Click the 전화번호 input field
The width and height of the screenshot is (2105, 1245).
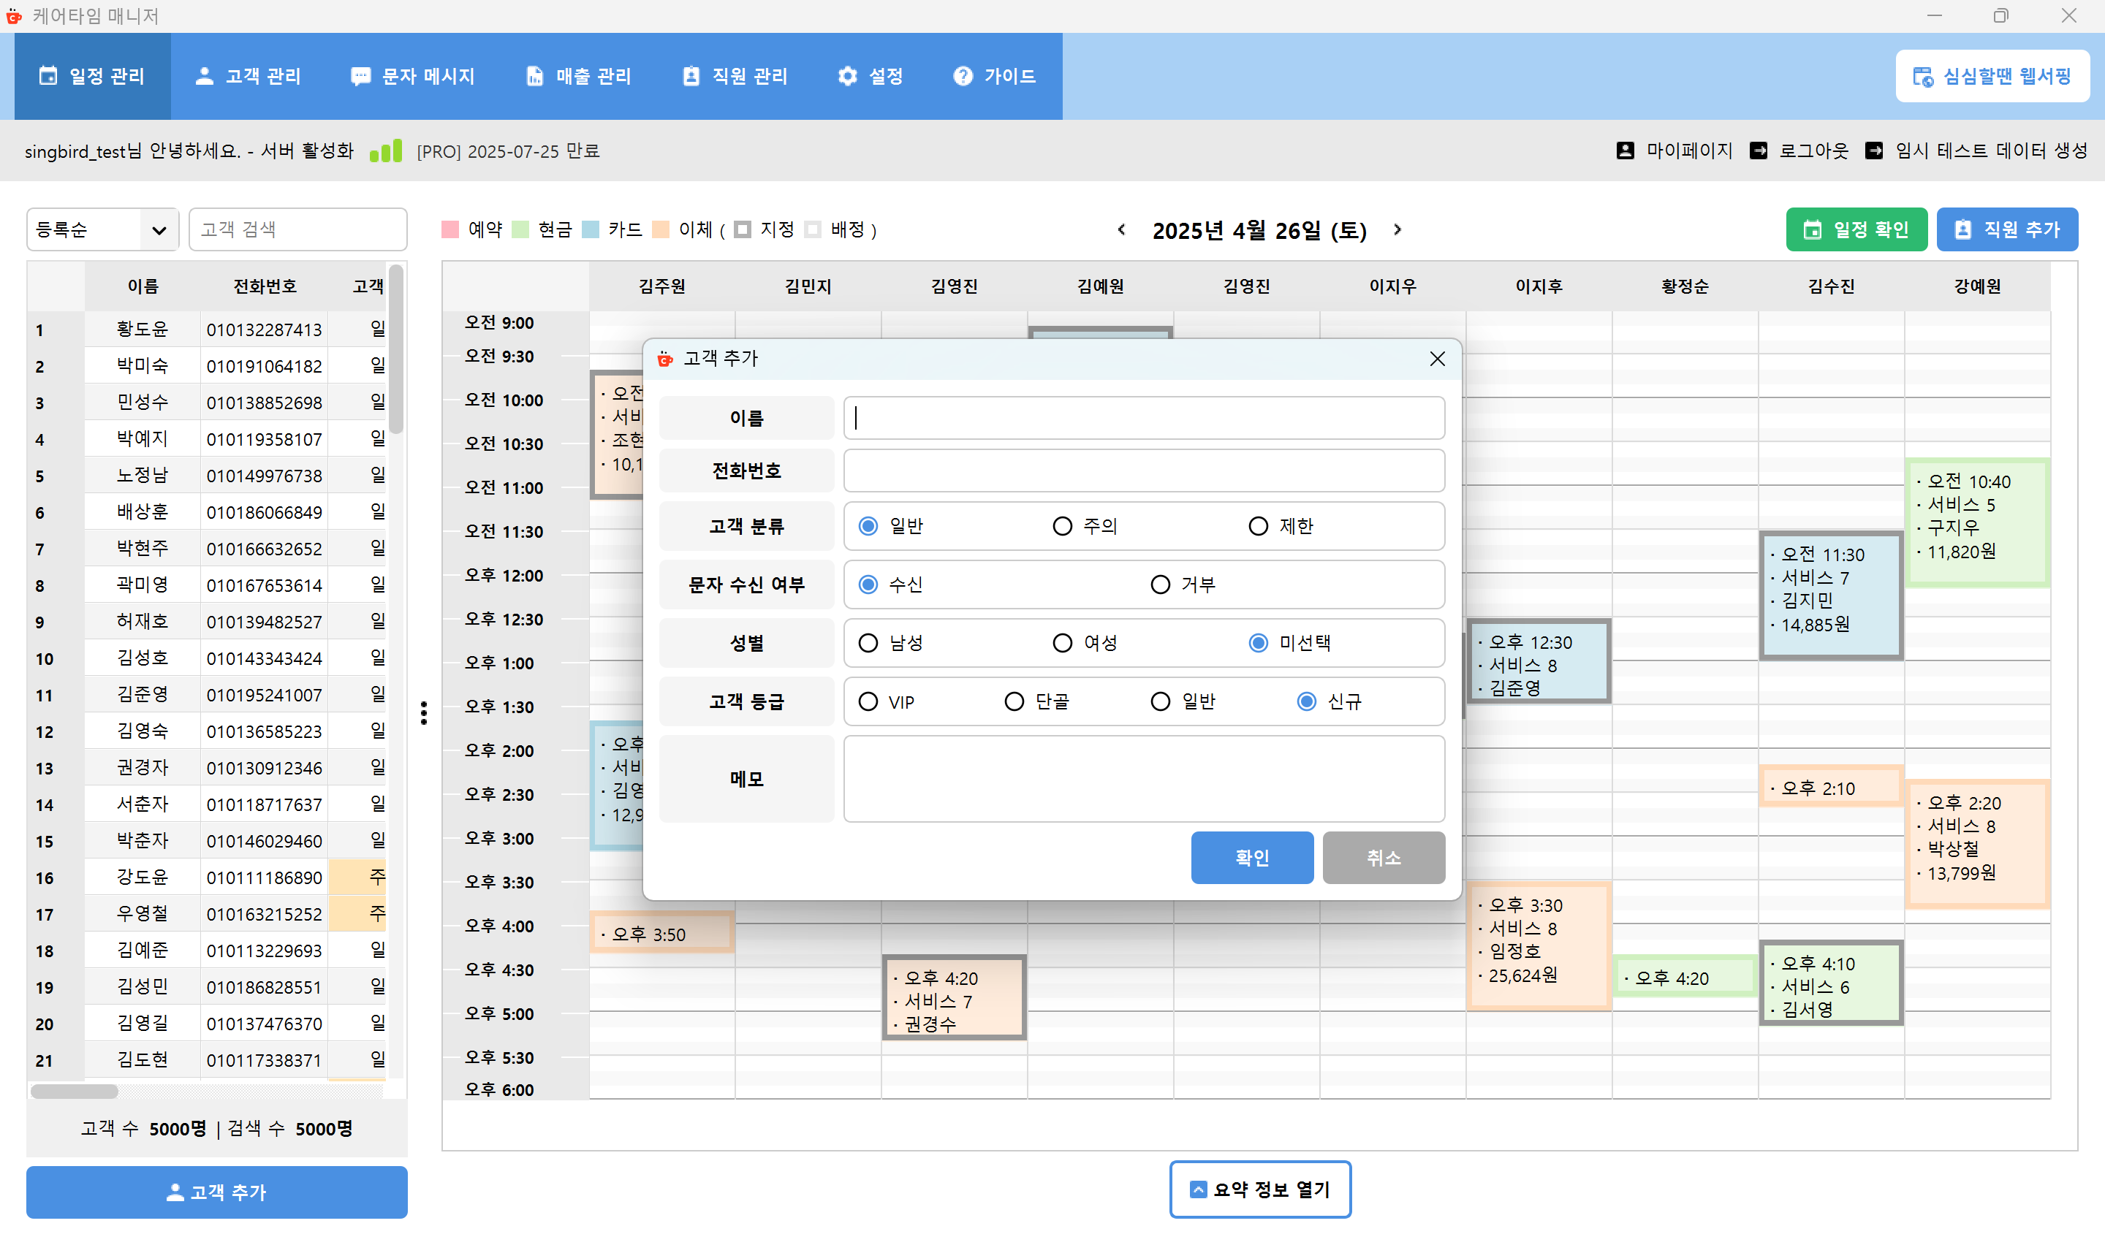click(x=1142, y=471)
